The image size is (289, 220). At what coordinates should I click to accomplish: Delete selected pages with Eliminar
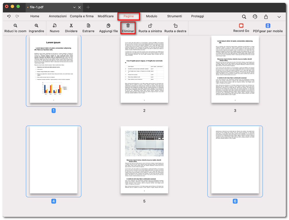pos(128,28)
